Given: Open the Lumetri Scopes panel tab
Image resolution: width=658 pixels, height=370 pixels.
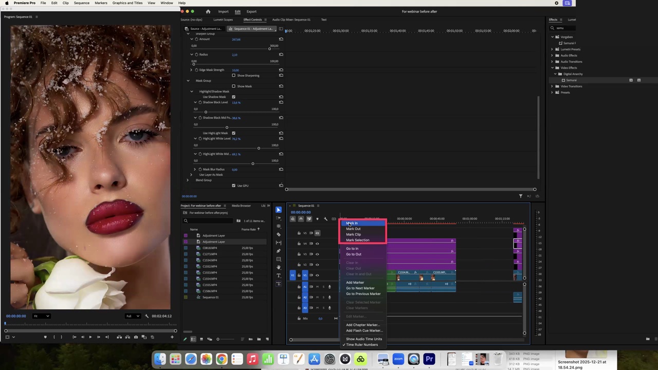Looking at the screenshot, I should pos(223,20).
